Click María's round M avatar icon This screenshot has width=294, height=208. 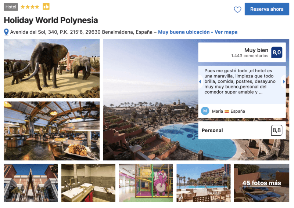205,111
